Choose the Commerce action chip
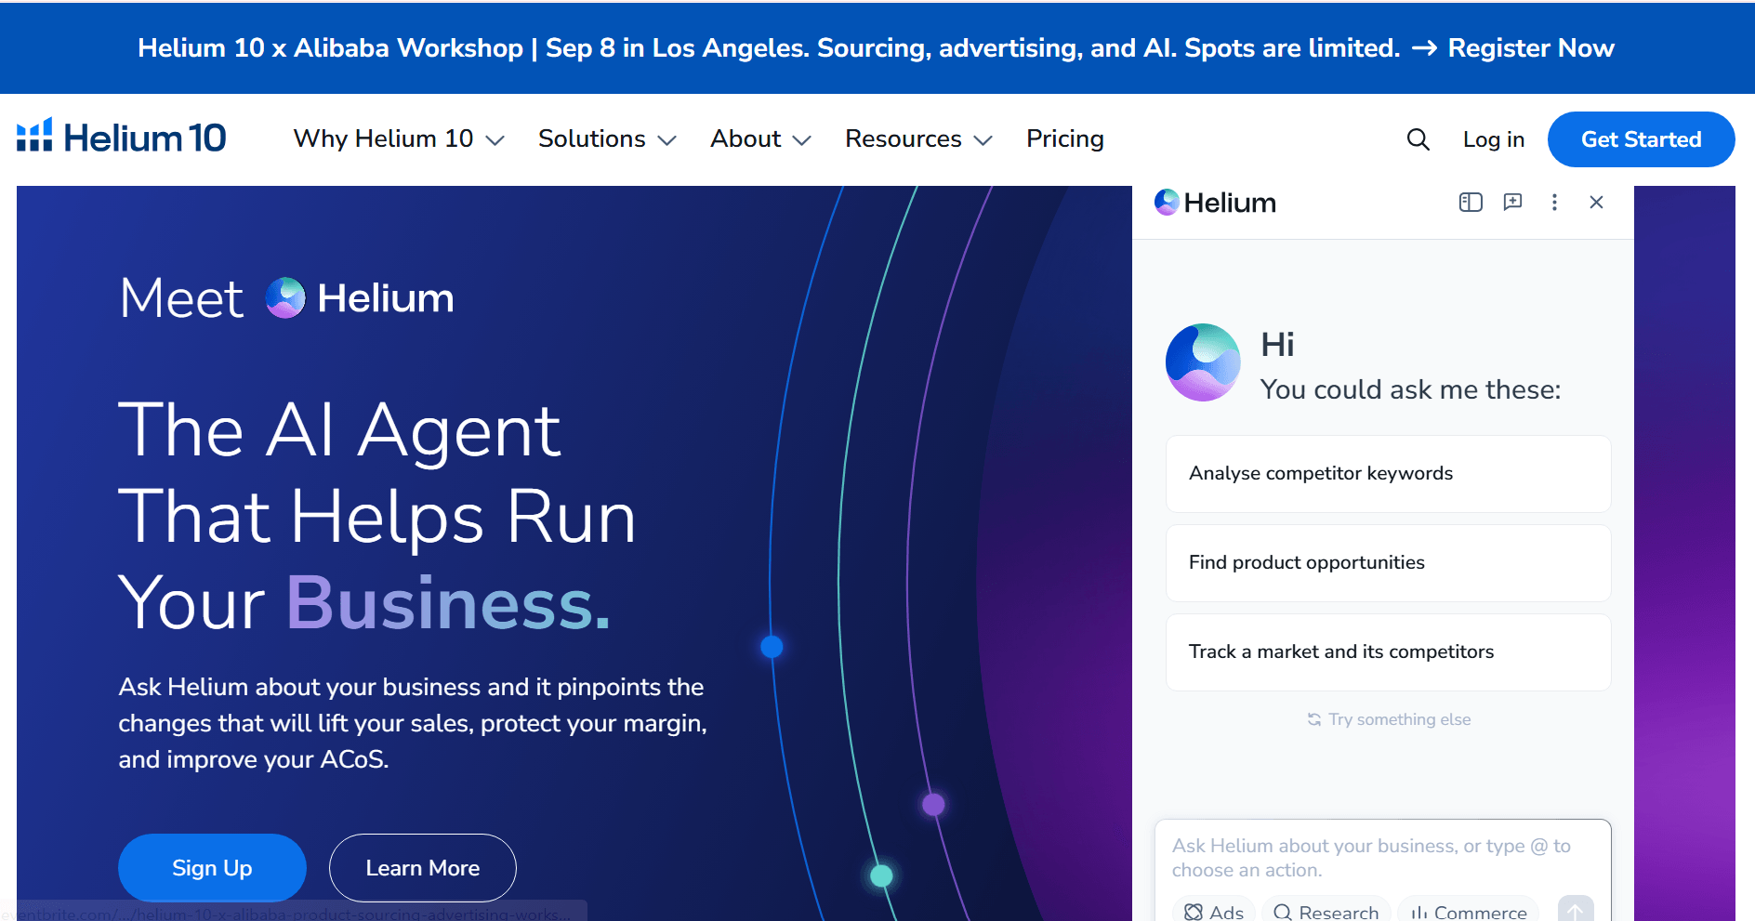 1469,911
